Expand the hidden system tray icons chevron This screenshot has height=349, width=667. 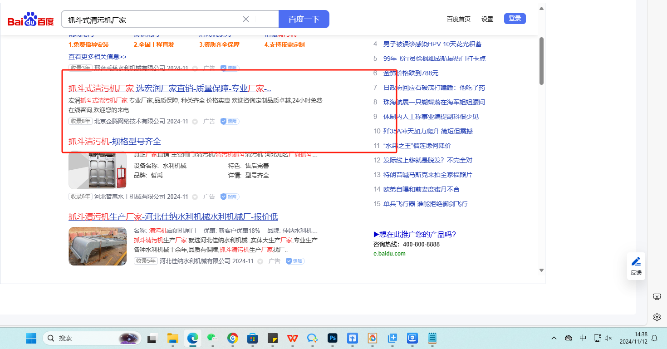point(554,338)
